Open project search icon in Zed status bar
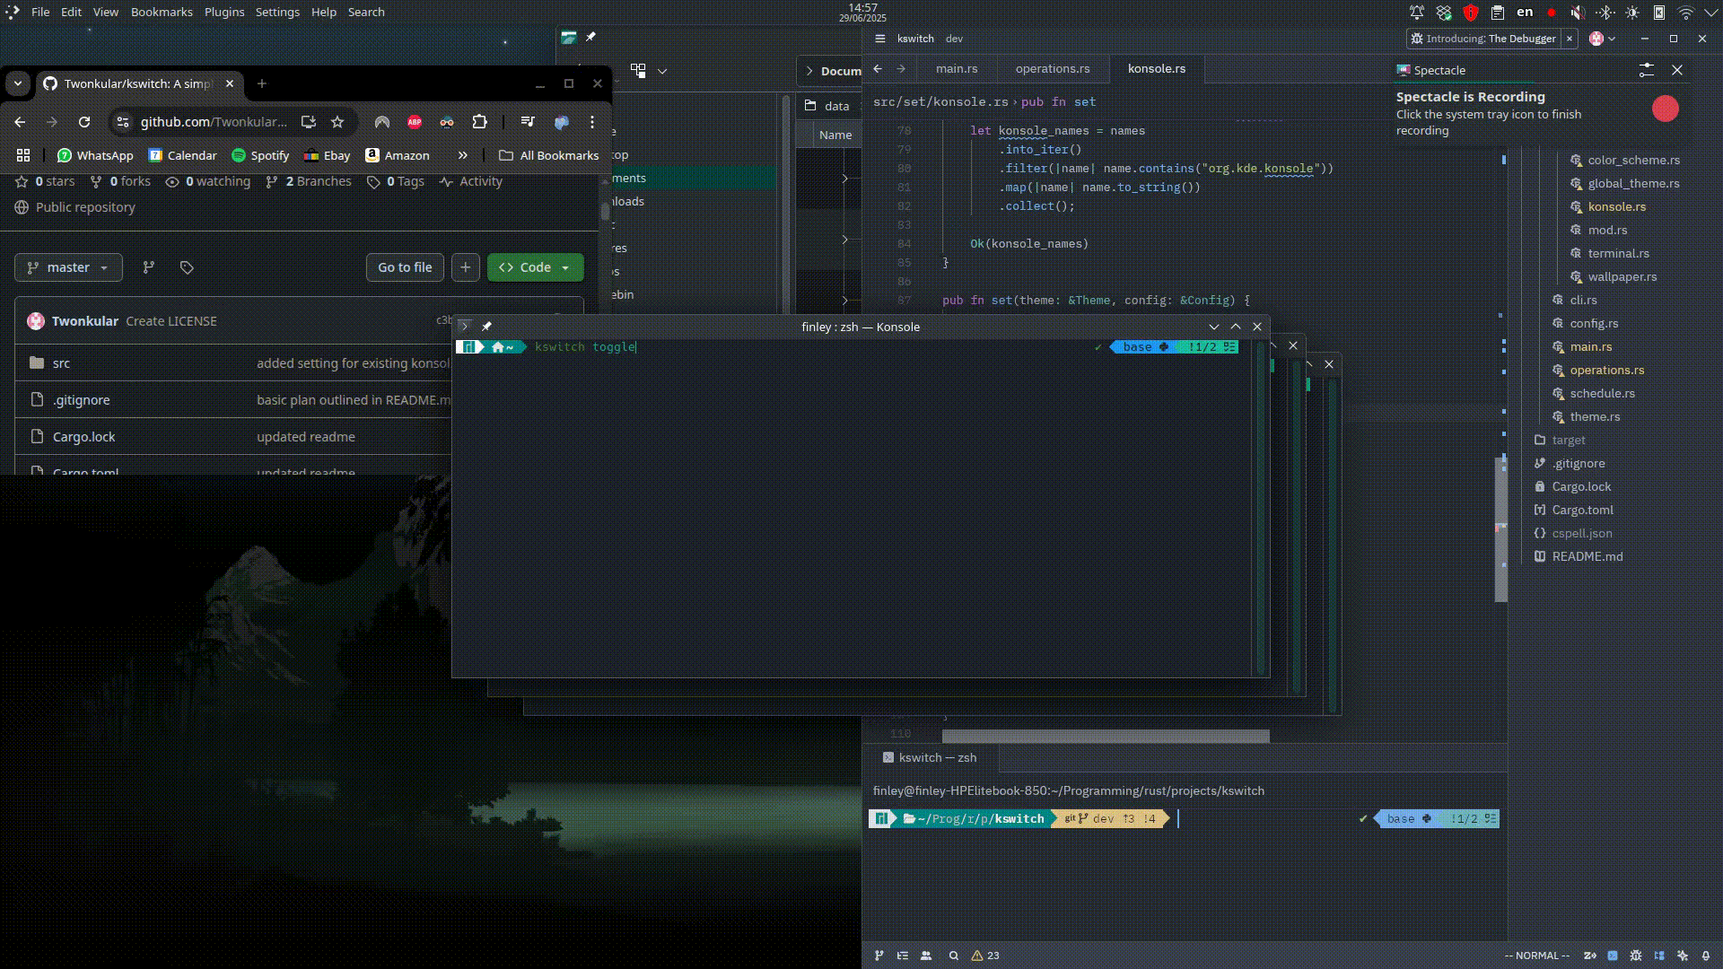The width and height of the screenshot is (1723, 969). coord(954,956)
